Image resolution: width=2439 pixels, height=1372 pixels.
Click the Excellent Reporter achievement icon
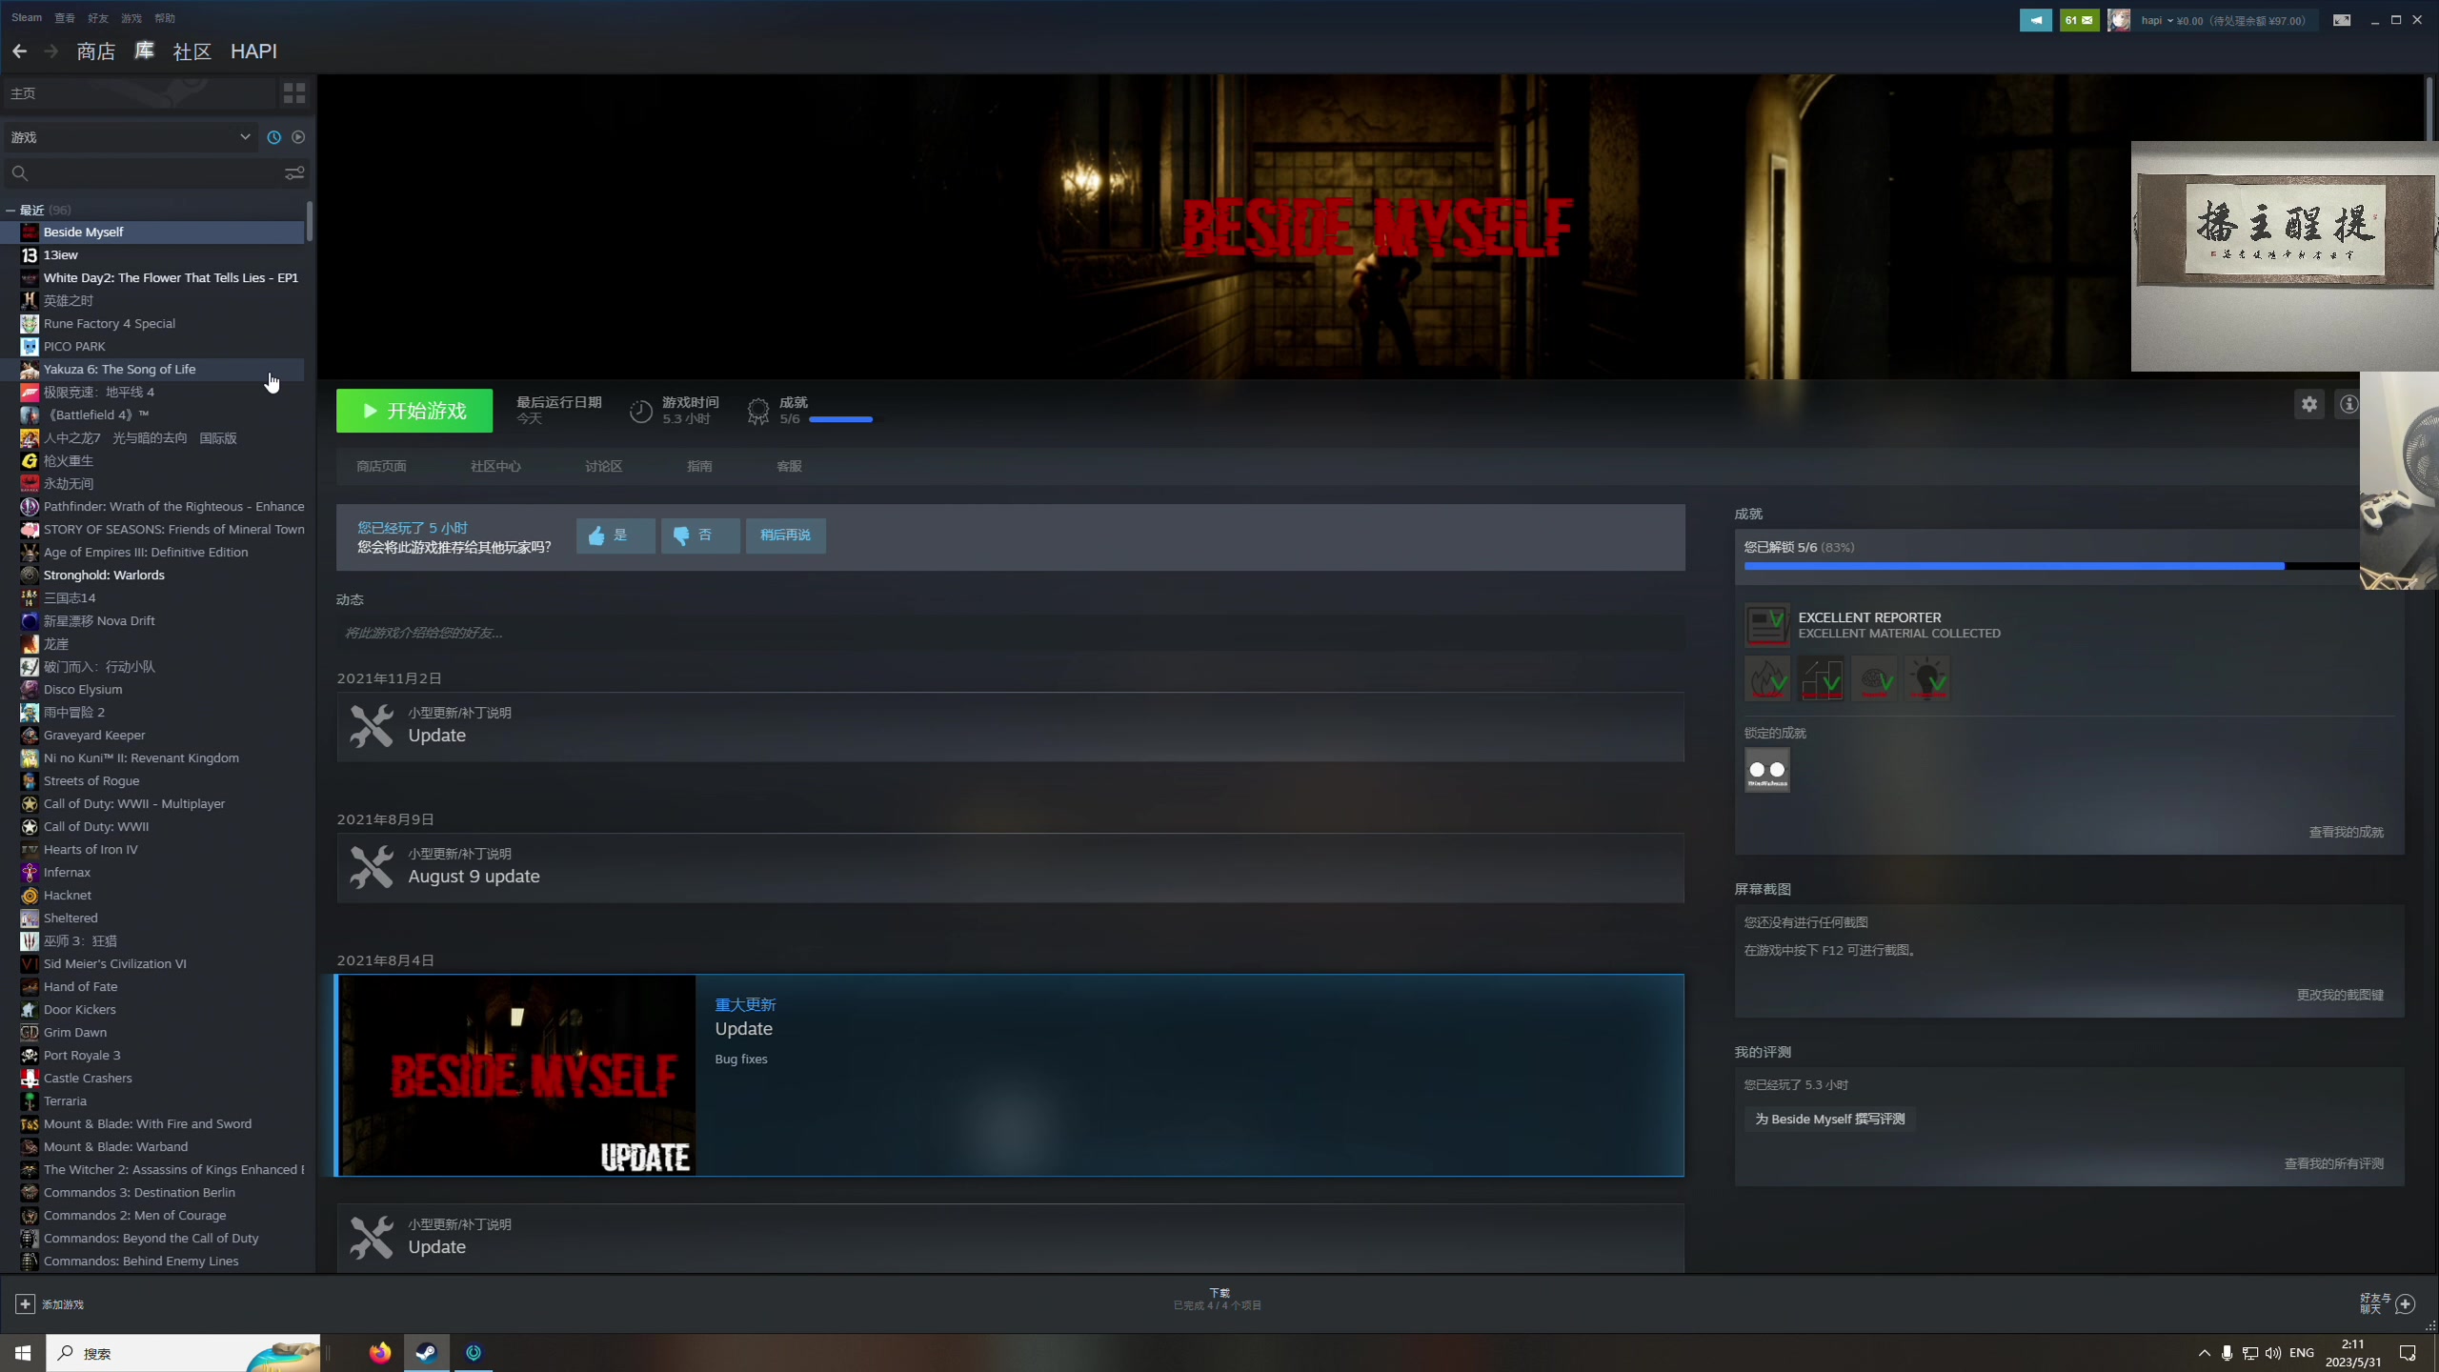tap(1767, 625)
